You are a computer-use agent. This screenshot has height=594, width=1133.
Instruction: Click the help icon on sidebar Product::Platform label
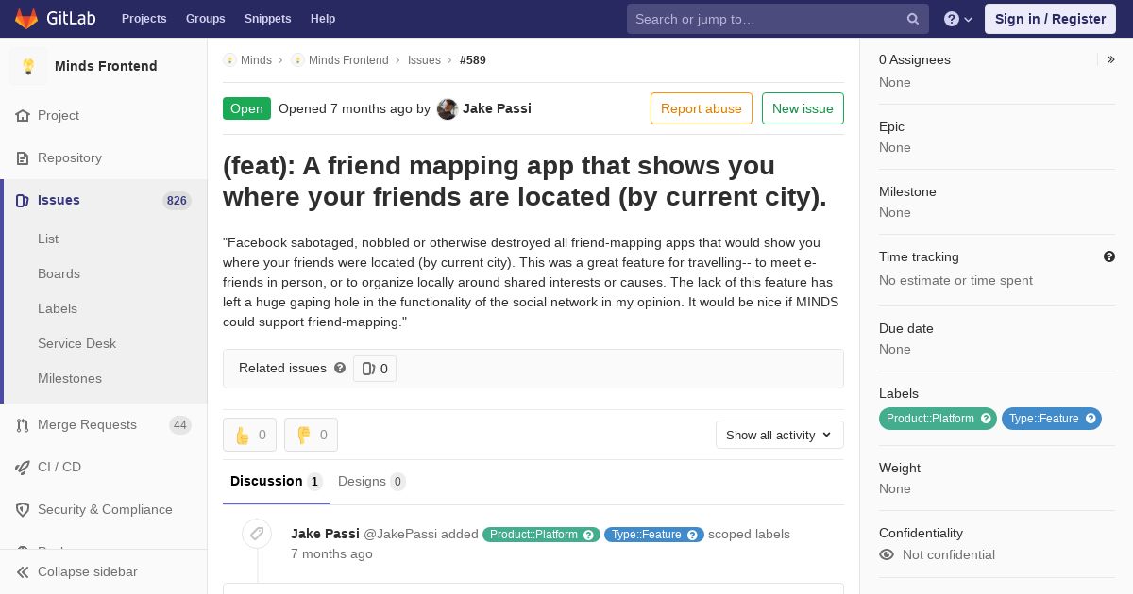click(987, 419)
